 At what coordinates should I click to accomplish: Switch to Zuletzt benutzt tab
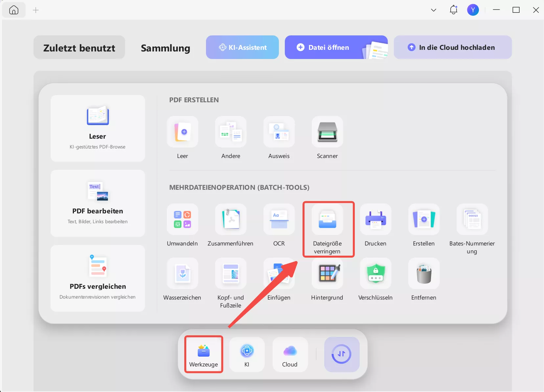[x=79, y=48]
